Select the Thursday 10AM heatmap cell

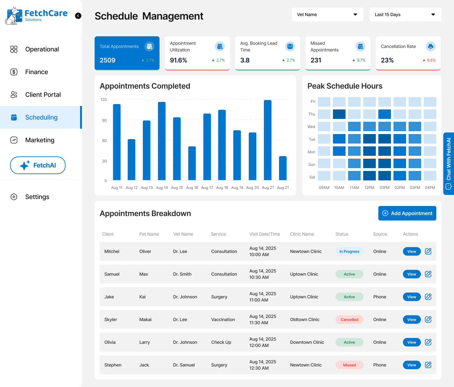coord(339,114)
